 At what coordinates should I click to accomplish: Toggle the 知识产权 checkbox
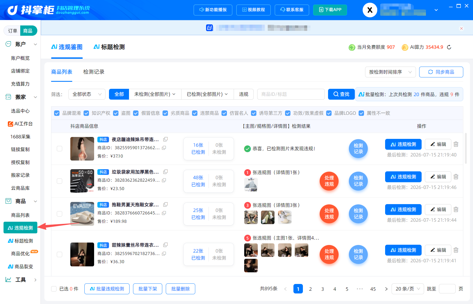[86, 113]
